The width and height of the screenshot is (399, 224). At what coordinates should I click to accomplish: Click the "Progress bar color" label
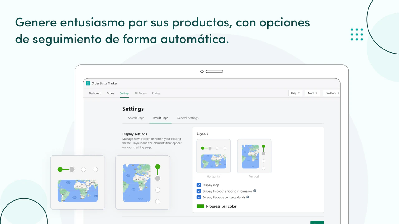(221, 206)
